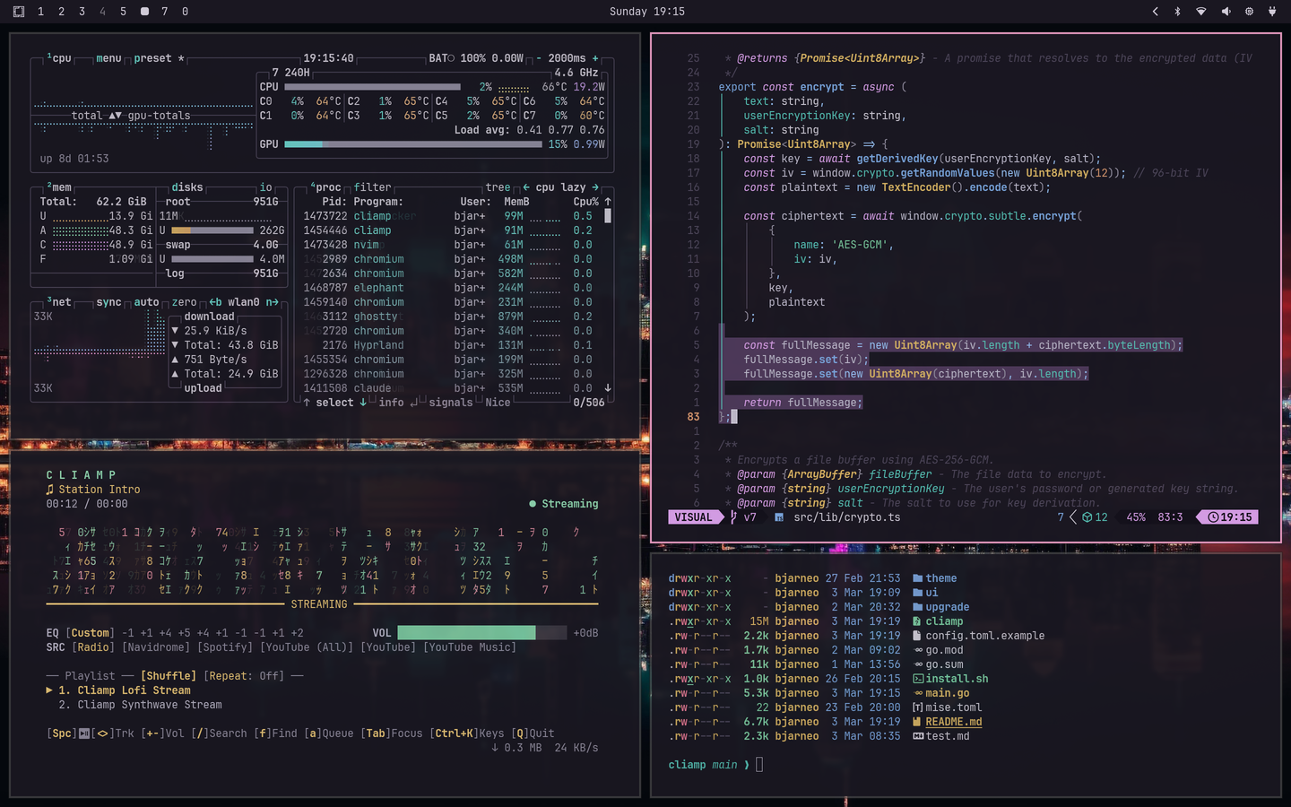1291x807 pixels.
Task: Select YouTube Music source in cliamp
Action: pos(470,647)
